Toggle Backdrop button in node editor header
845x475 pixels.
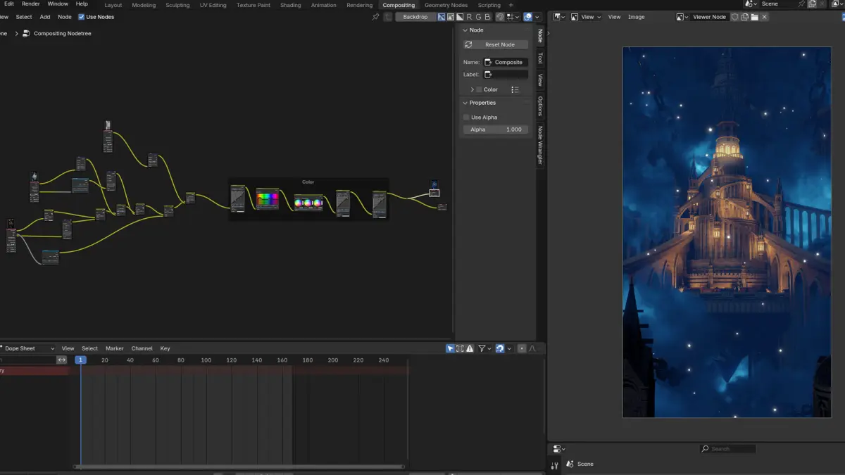pyautogui.click(x=415, y=17)
